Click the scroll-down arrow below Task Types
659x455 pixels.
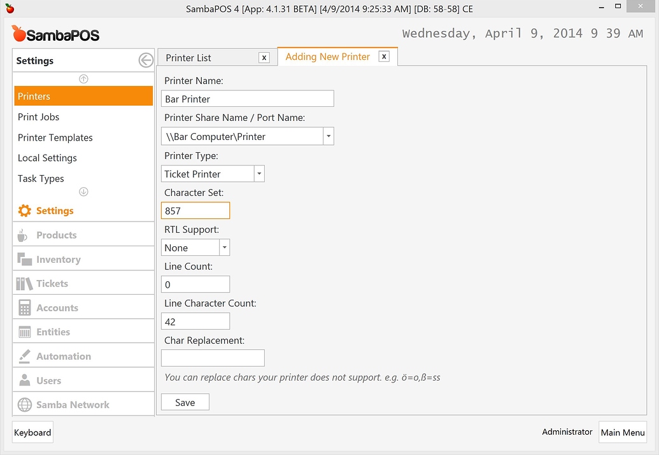(x=83, y=192)
